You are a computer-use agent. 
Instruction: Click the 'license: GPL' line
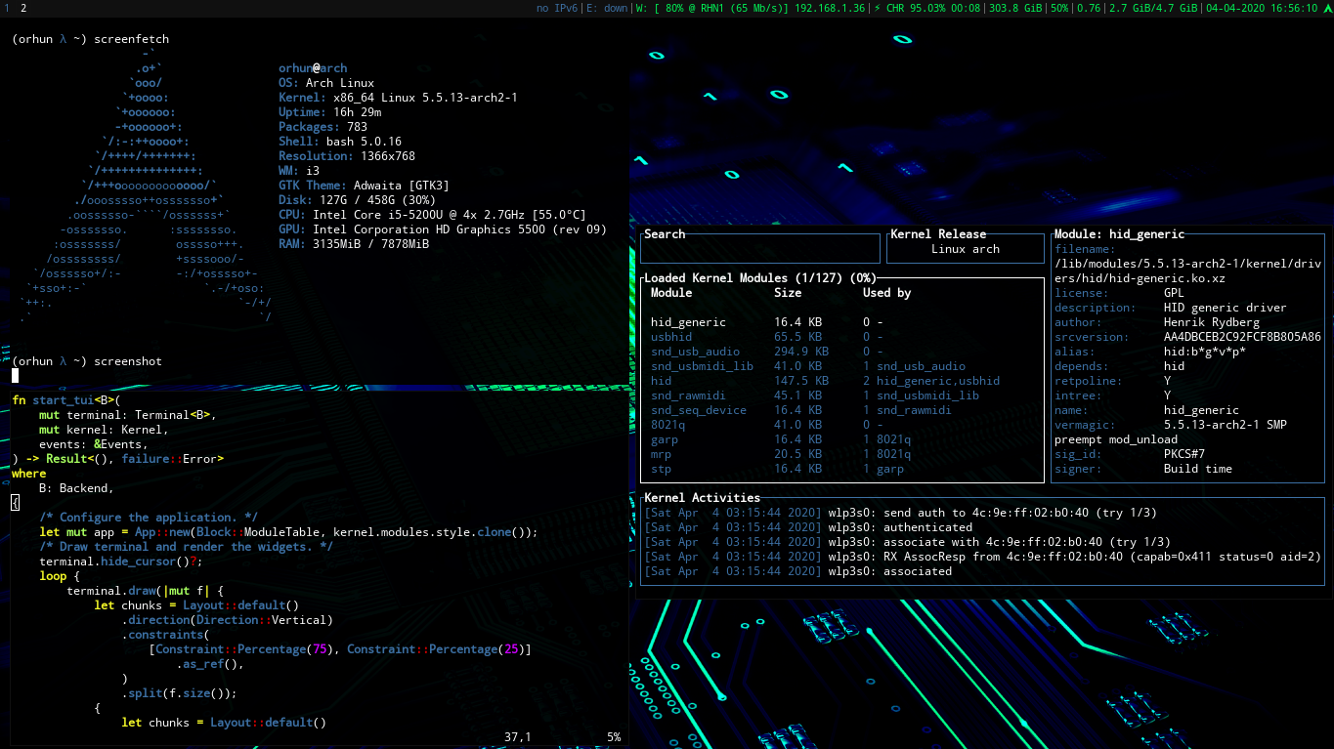coord(1119,293)
